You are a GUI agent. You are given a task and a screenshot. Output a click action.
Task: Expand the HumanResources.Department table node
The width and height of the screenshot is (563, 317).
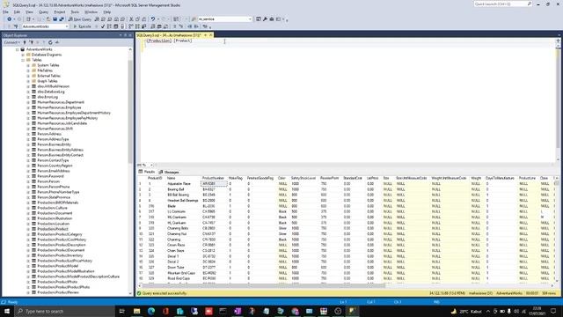[28, 102]
